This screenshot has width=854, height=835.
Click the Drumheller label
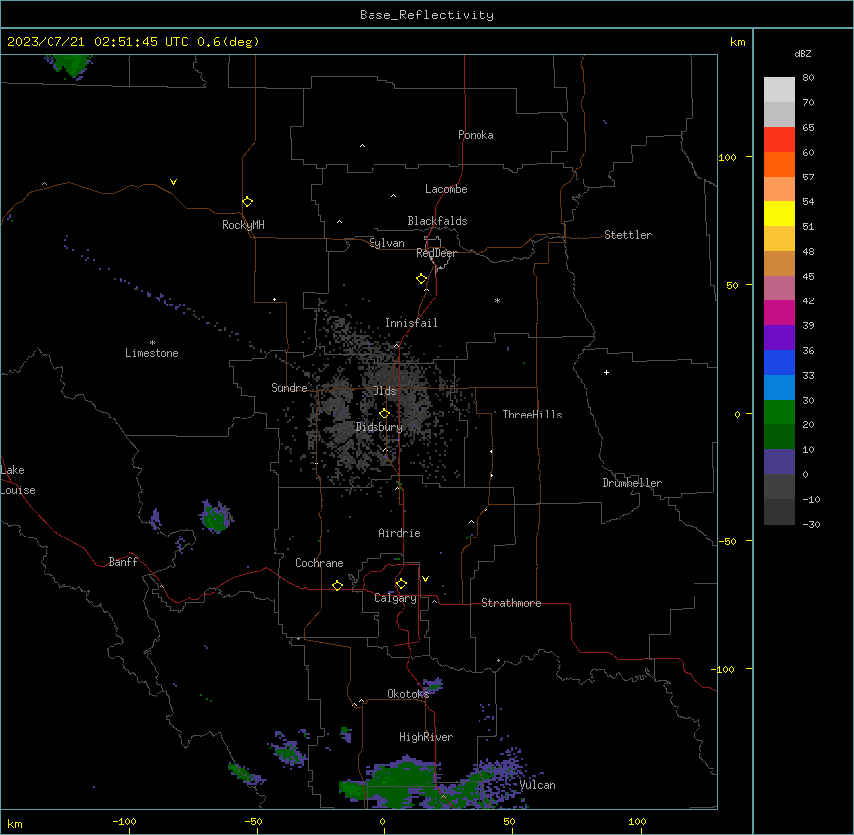632,483
